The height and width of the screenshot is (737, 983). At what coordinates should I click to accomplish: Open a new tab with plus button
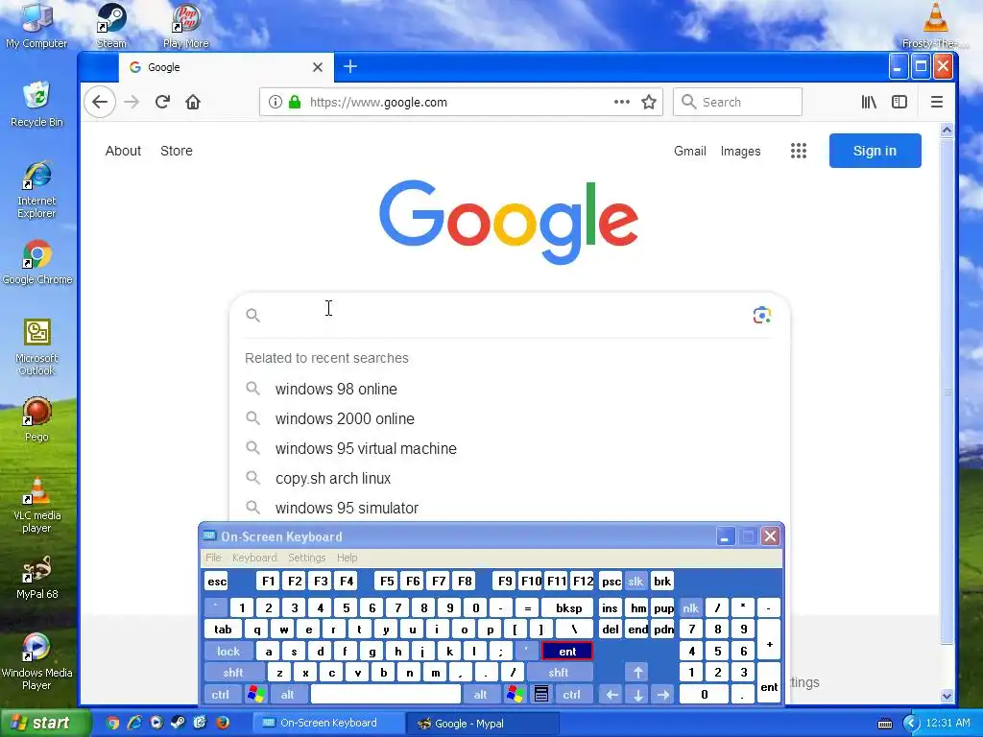pyautogui.click(x=350, y=66)
